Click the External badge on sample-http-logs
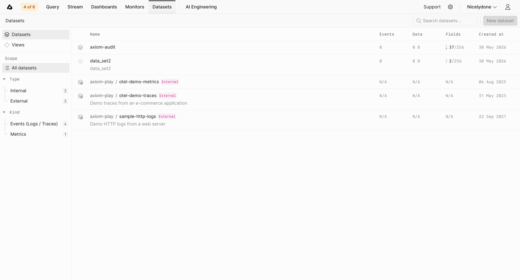Screen dimensions: 520x280 coord(167,117)
